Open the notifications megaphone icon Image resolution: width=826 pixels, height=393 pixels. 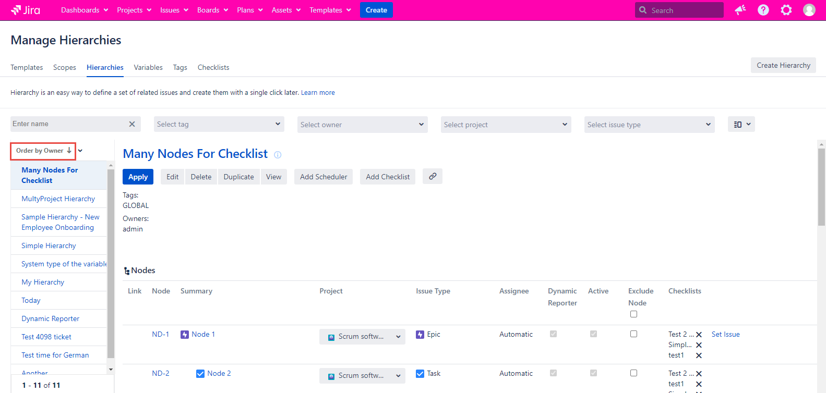(x=740, y=10)
